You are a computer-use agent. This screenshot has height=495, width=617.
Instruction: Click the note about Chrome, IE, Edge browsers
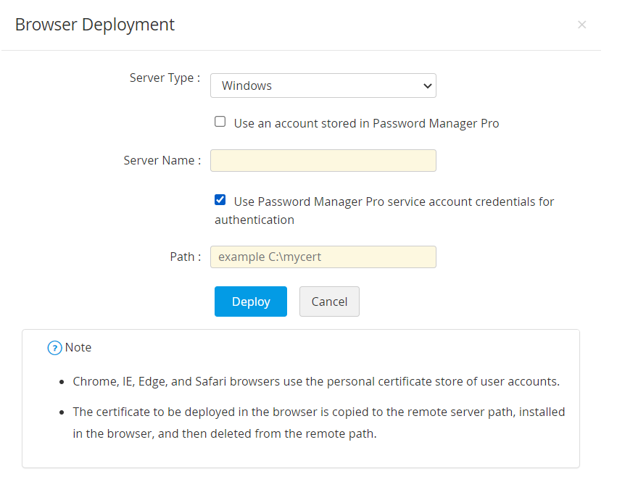tap(316, 381)
